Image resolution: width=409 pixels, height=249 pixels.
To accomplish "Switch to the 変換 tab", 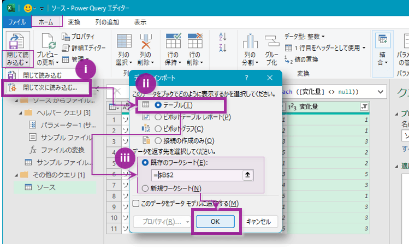I will point(74,22).
